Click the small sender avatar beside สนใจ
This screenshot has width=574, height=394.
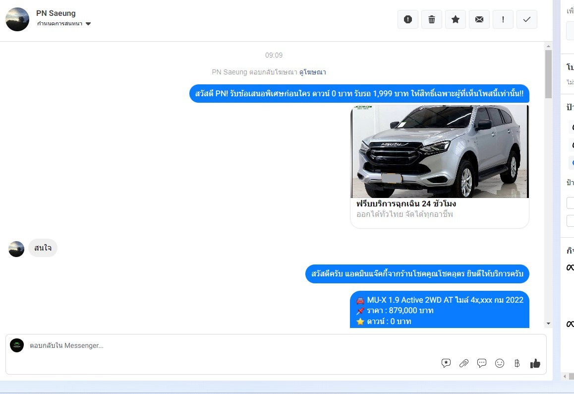(x=16, y=249)
